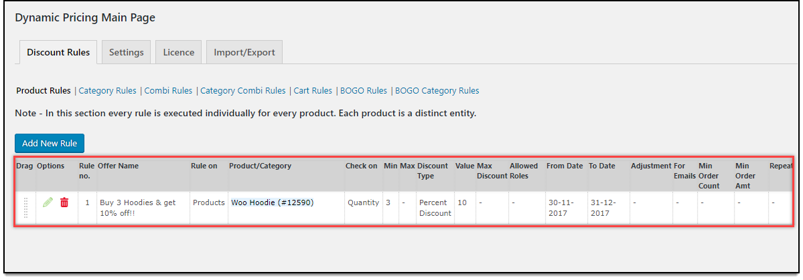This screenshot has height=280, width=803.
Task: Click the To Date value 31-12-2017
Action: coord(603,207)
